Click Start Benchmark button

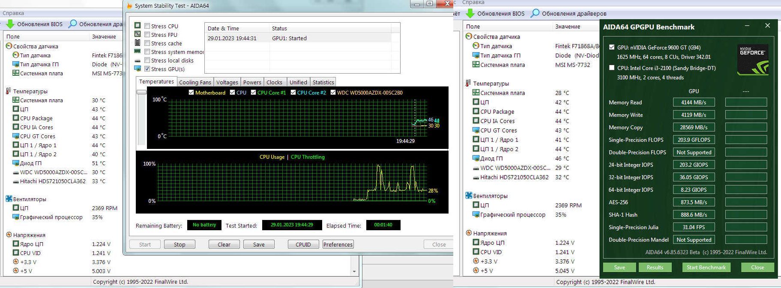(706, 267)
